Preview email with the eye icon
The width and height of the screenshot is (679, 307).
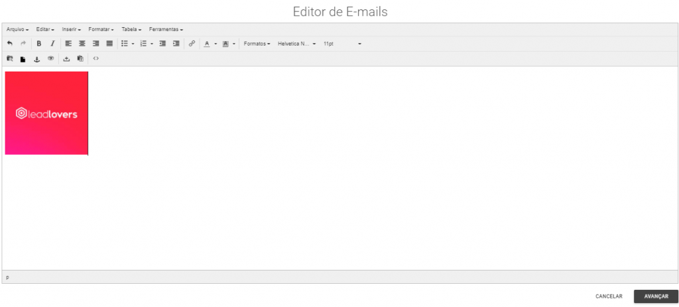(50, 59)
